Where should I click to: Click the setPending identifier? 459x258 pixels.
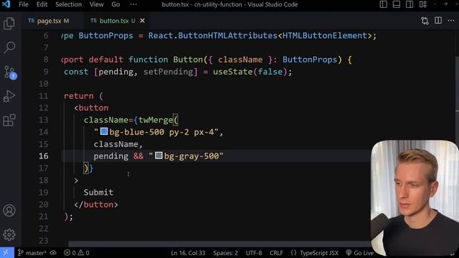[169, 72]
